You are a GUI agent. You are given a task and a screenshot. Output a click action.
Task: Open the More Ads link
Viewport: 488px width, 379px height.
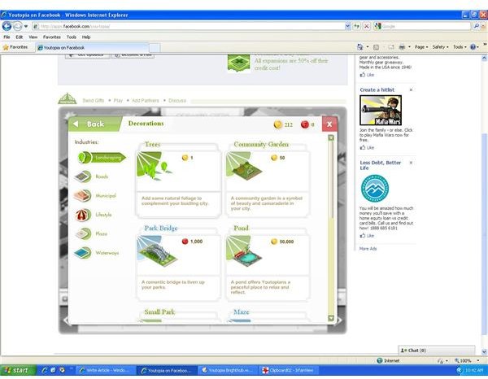point(368,249)
